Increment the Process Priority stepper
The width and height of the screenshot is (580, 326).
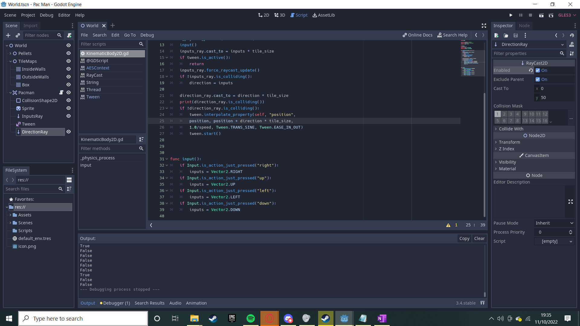(571, 231)
